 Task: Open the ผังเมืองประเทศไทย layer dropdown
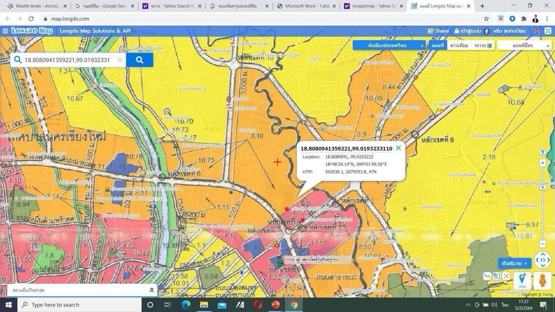coord(389,45)
